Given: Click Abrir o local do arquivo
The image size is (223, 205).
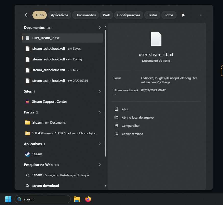Looking at the screenshot, I should 138,118.
